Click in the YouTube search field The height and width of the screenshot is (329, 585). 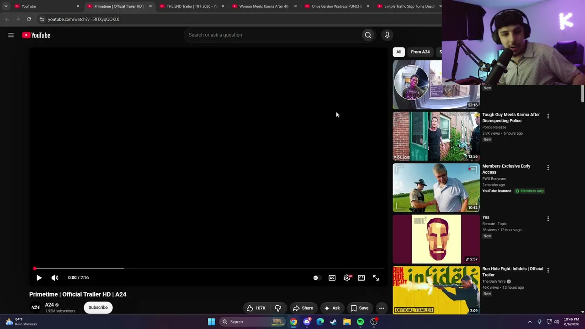pyautogui.click(x=273, y=35)
